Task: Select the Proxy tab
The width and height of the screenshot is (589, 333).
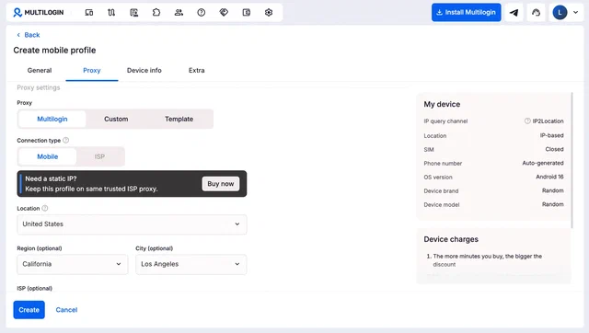Action: [92, 70]
